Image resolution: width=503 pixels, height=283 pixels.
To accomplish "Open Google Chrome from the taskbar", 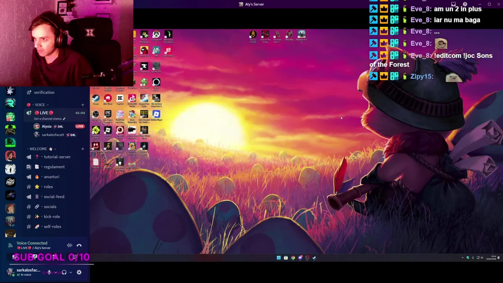I will point(293,257).
